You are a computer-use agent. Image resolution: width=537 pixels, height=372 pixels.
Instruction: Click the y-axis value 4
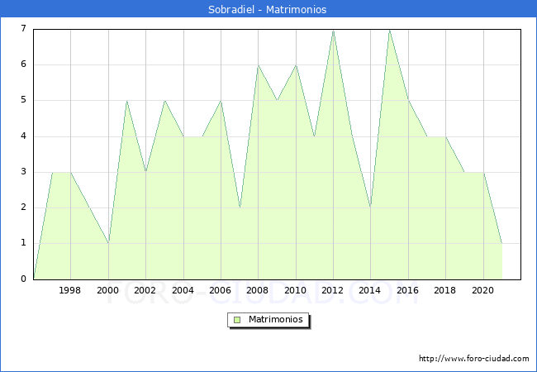point(23,136)
